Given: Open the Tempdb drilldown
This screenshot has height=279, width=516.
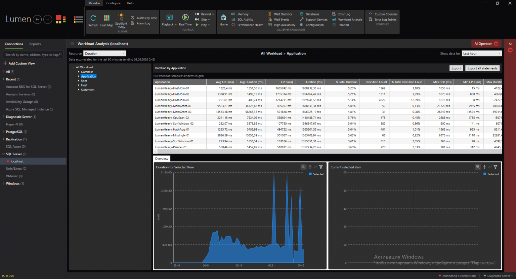Looking at the screenshot, I should coord(341,25).
